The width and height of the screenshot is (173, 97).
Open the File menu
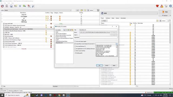click(2, 3)
